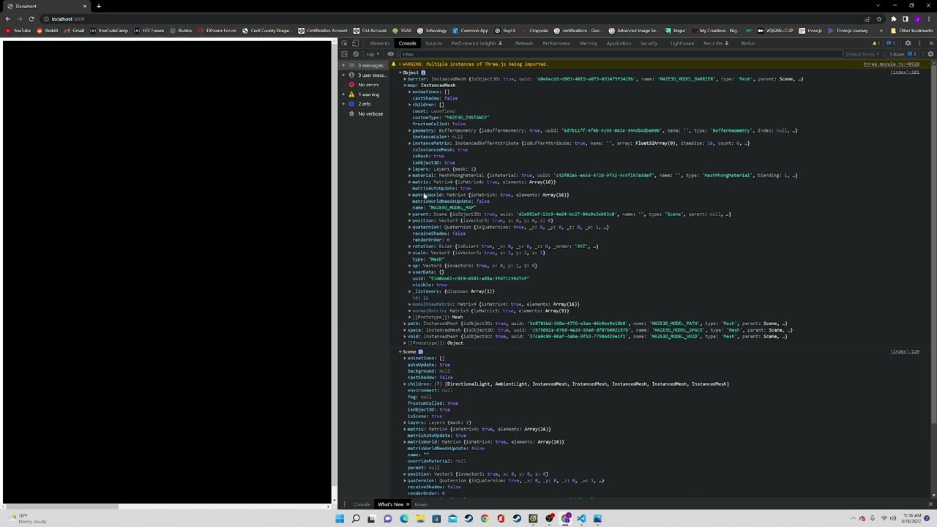Expand the '3 messages' sidebar group
This screenshot has height=527, width=937.
click(344, 66)
